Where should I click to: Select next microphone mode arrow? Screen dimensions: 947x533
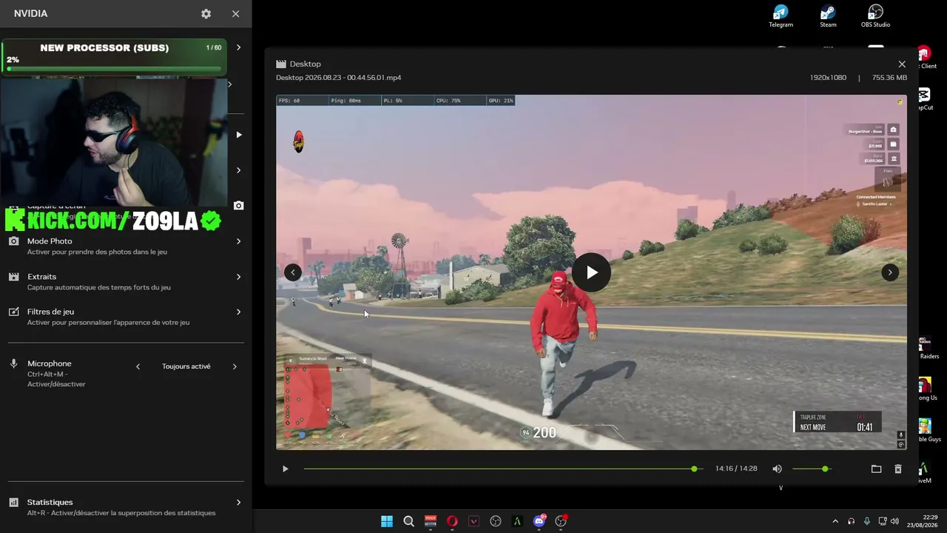[x=235, y=366]
